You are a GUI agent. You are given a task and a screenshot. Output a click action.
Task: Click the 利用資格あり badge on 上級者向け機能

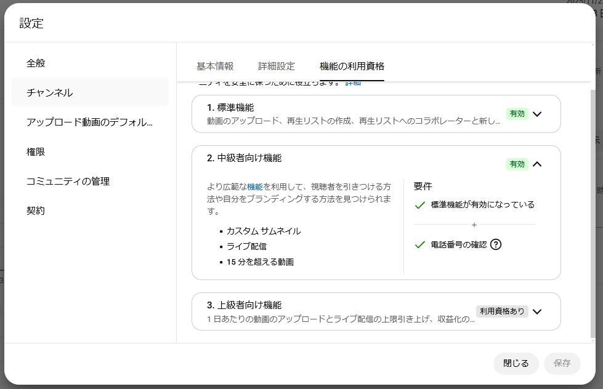click(x=502, y=311)
